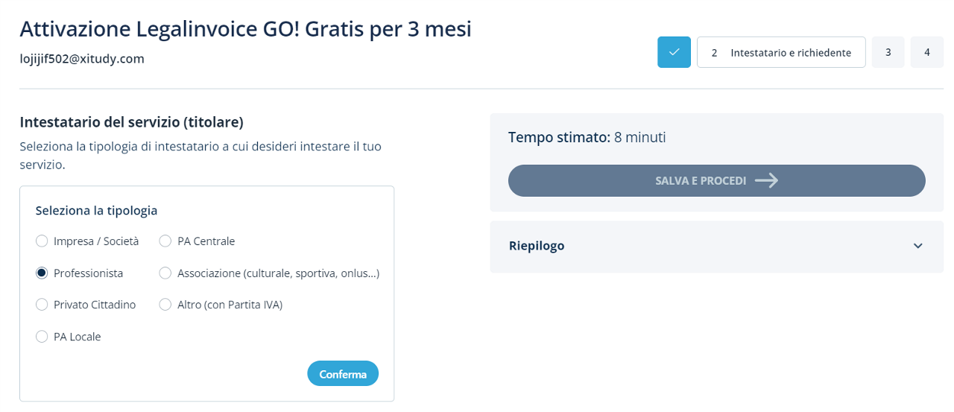Open step 4 of the wizard

click(x=927, y=53)
